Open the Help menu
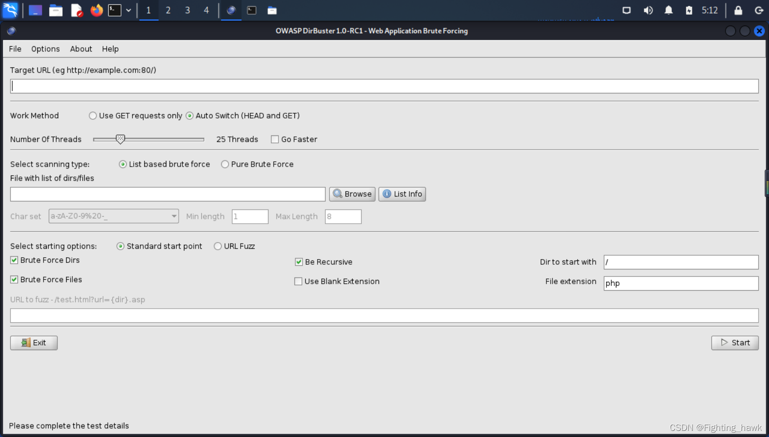The width and height of the screenshot is (769, 437). [110, 49]
